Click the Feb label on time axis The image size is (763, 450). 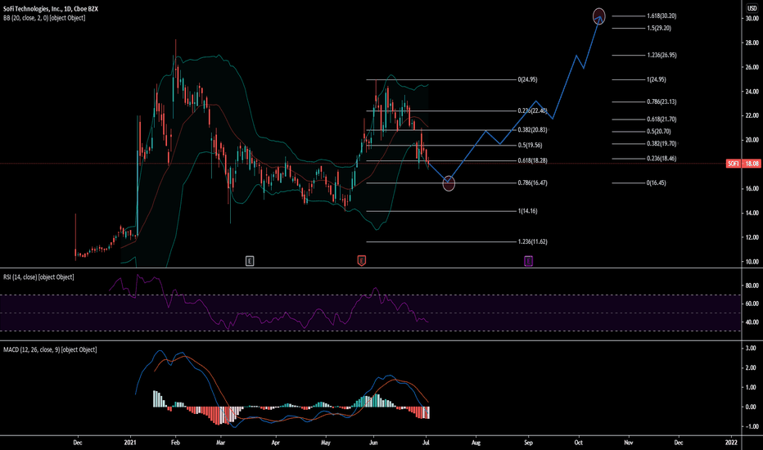click(x=176, y=443)
